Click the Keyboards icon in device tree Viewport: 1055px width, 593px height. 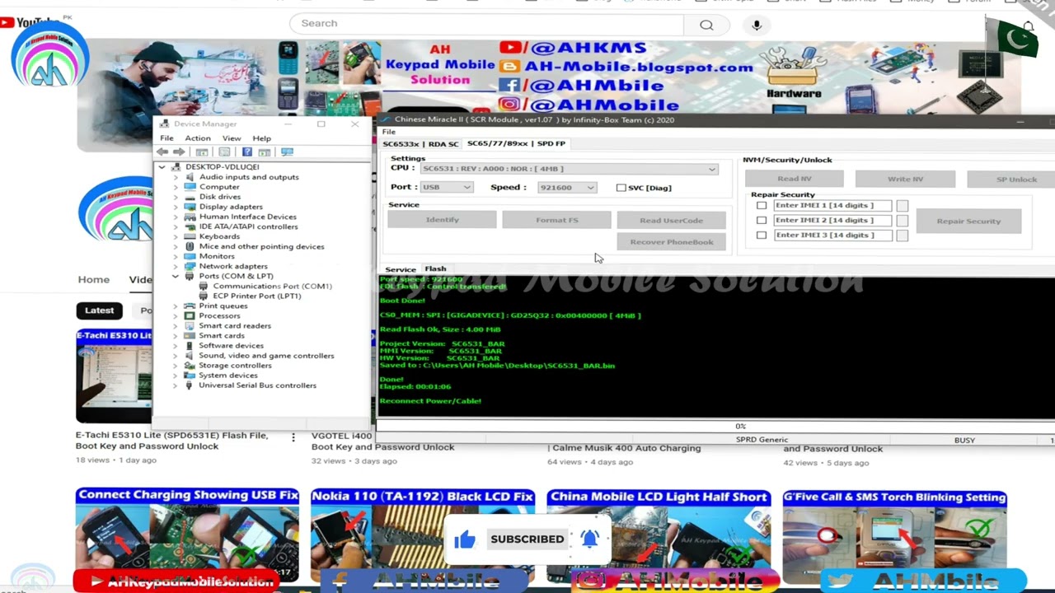[x=190, y=236]
